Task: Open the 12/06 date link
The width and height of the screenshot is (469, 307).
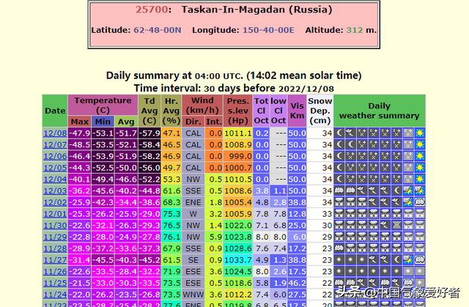Action: pos(55,156)
